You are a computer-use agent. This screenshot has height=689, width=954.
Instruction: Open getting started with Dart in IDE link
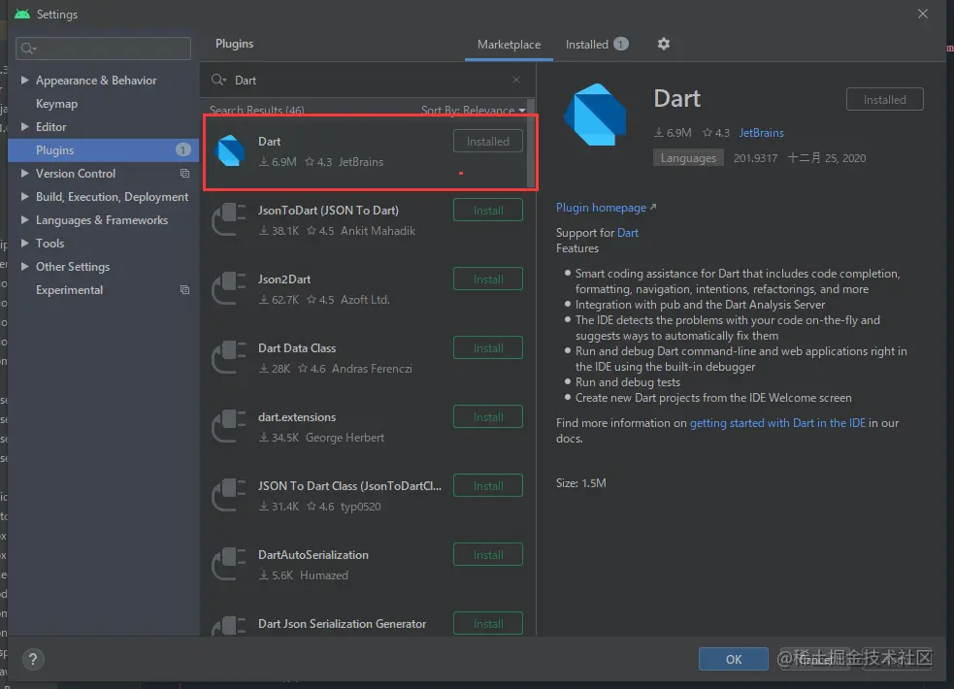777,423
